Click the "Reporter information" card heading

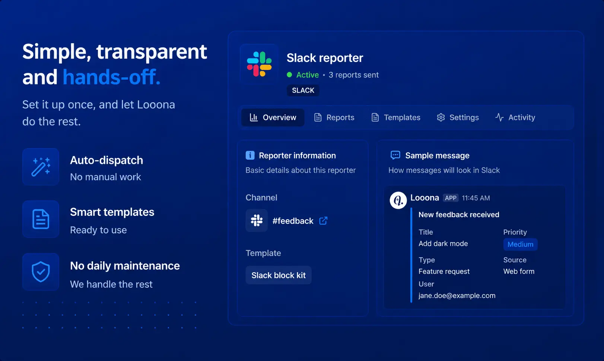[297, 156]
